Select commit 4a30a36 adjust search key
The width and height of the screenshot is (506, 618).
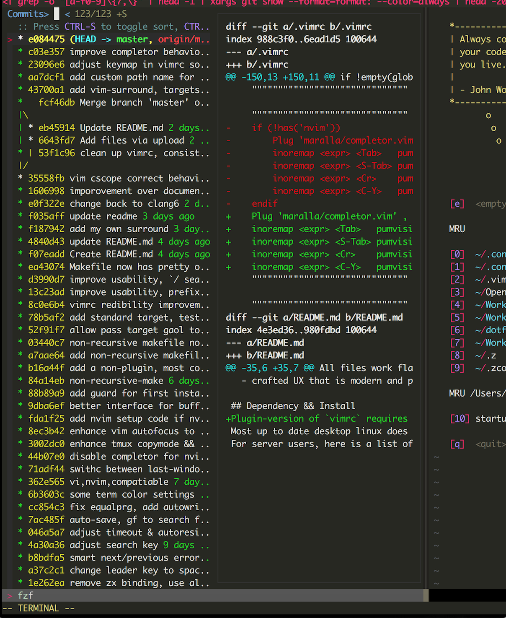tap(113, 545)
